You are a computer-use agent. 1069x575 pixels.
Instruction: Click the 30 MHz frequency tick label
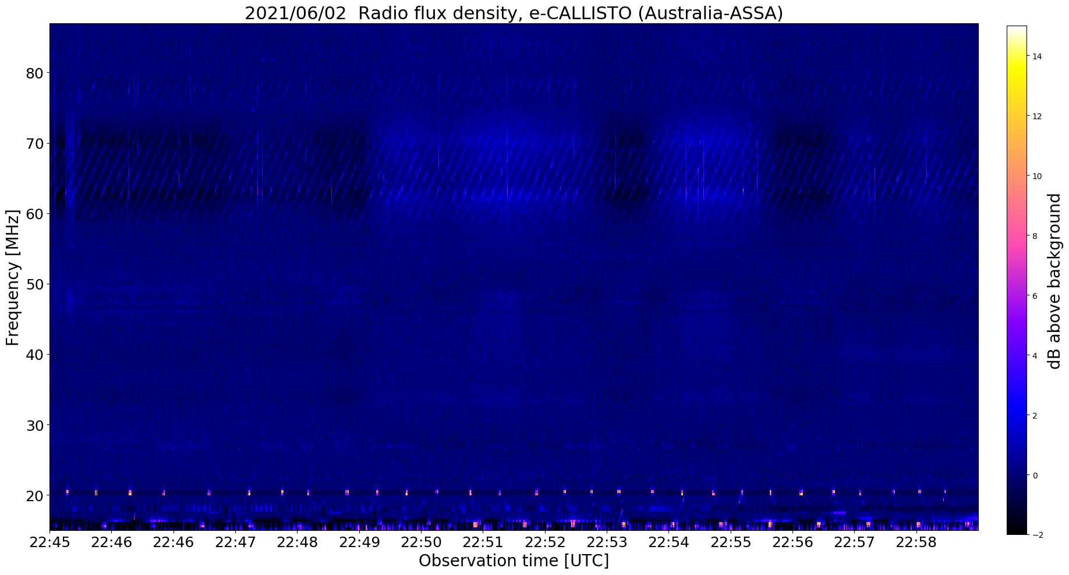point(34,426)
